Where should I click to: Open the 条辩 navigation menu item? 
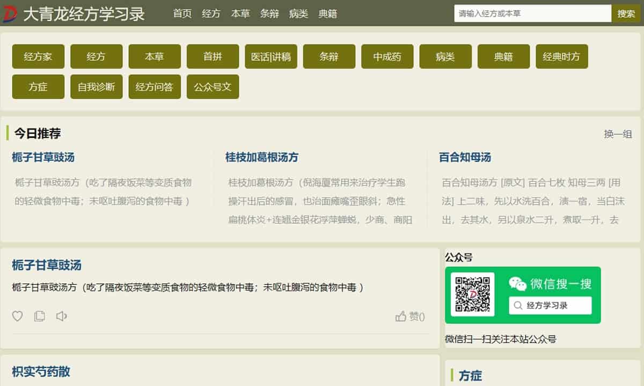(x=269, y=13)
